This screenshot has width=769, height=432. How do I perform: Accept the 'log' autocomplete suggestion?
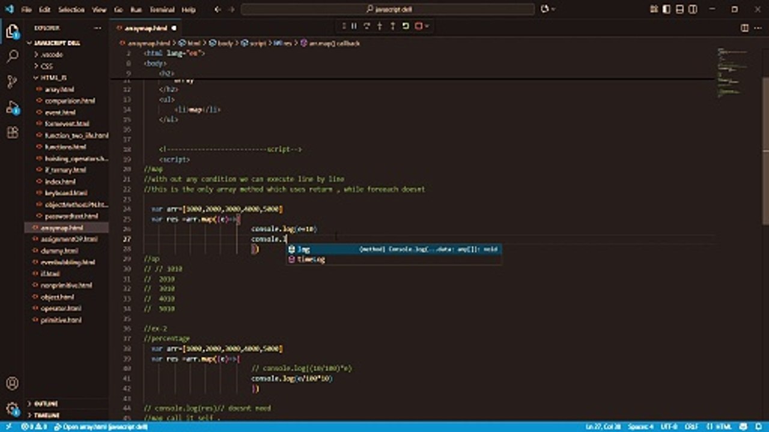pyautogui.click(x=394, y=249)
